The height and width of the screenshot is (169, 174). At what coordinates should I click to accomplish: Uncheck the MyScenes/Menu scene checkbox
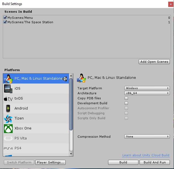point(5,17)
